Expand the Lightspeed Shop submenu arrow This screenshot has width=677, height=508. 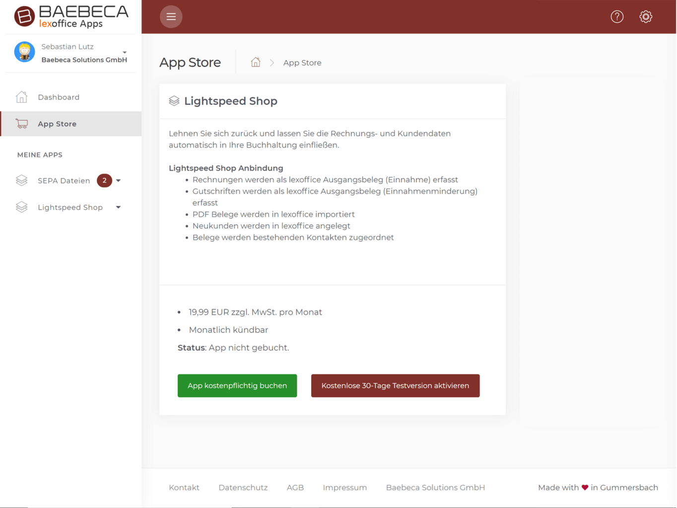119,207
